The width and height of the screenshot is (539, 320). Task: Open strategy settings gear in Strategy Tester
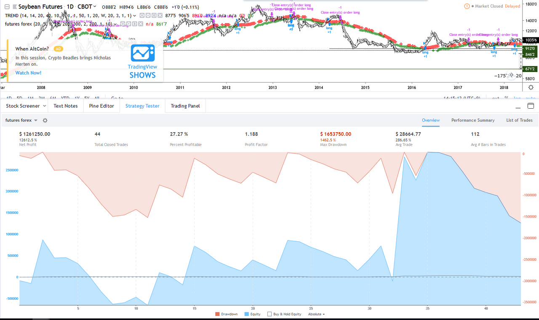coord(45,120)
